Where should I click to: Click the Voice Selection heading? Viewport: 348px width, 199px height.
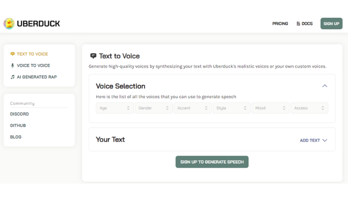[120, 86]
